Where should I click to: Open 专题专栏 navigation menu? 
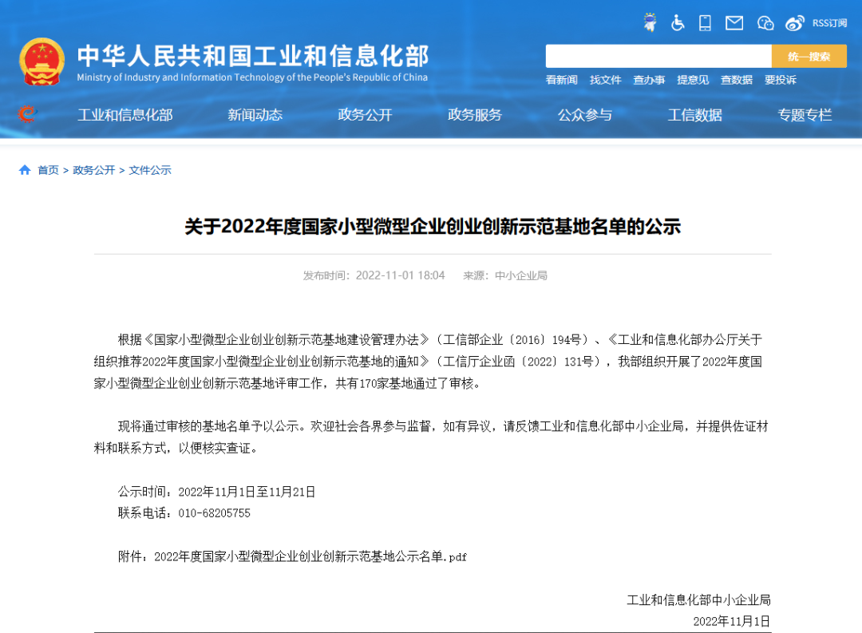point(805,114)
